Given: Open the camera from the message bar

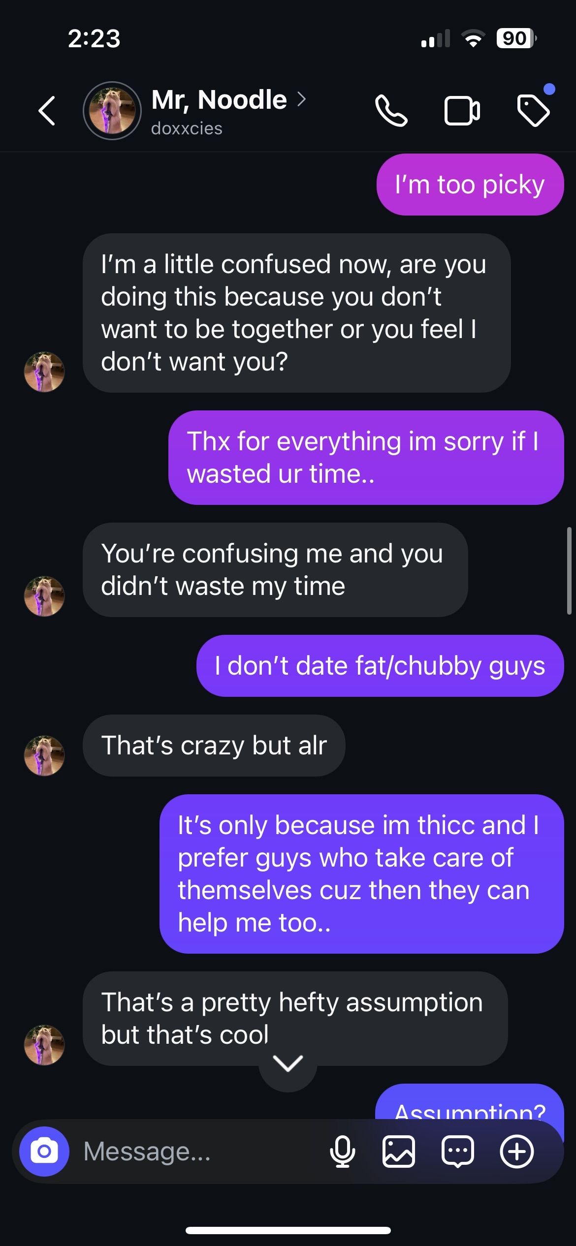Looking at the screenshot, I should [44, 1152].
